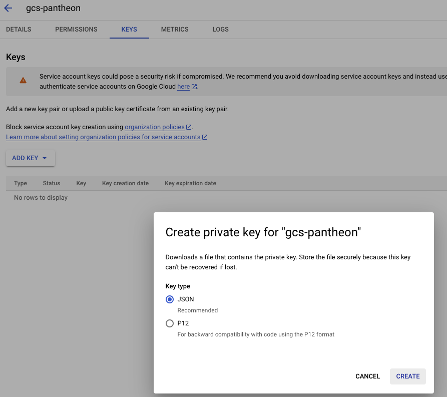Open "Learn more about setting organization policies" link
447x397 pixels.
tap(103, 137)
